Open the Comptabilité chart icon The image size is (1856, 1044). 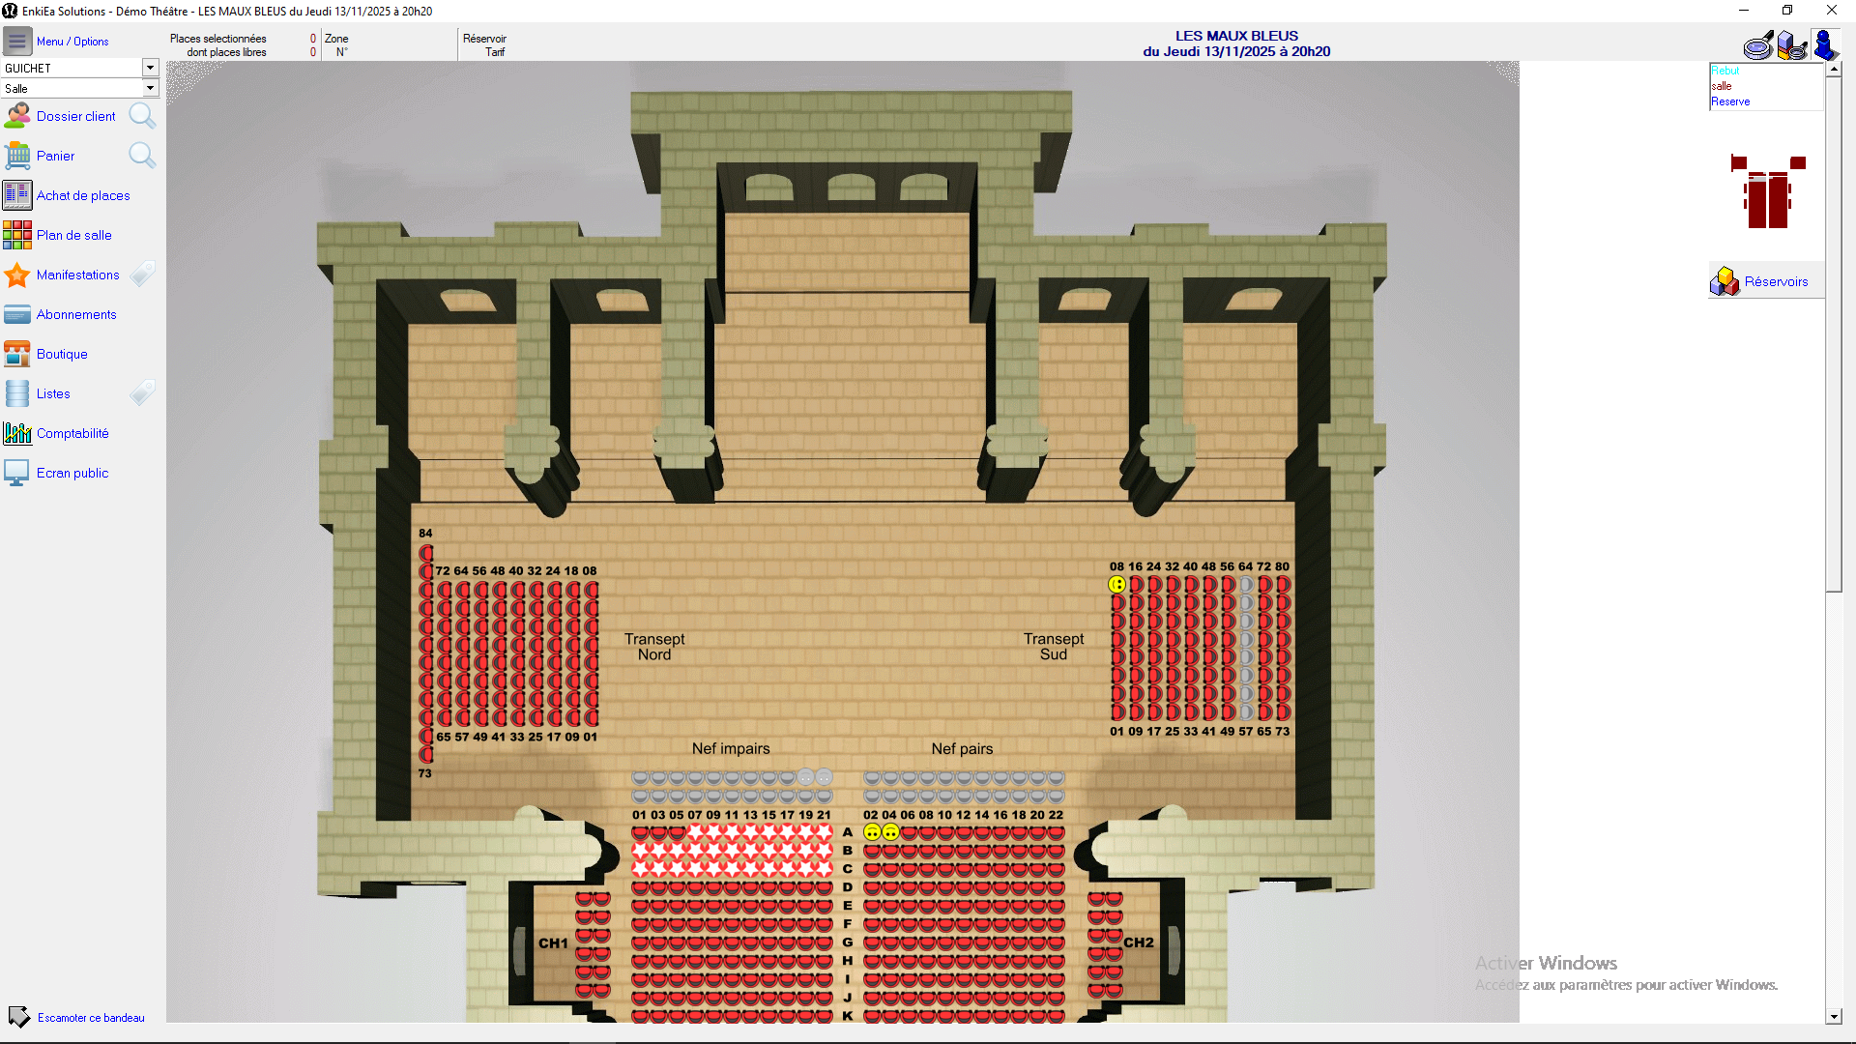17,433
